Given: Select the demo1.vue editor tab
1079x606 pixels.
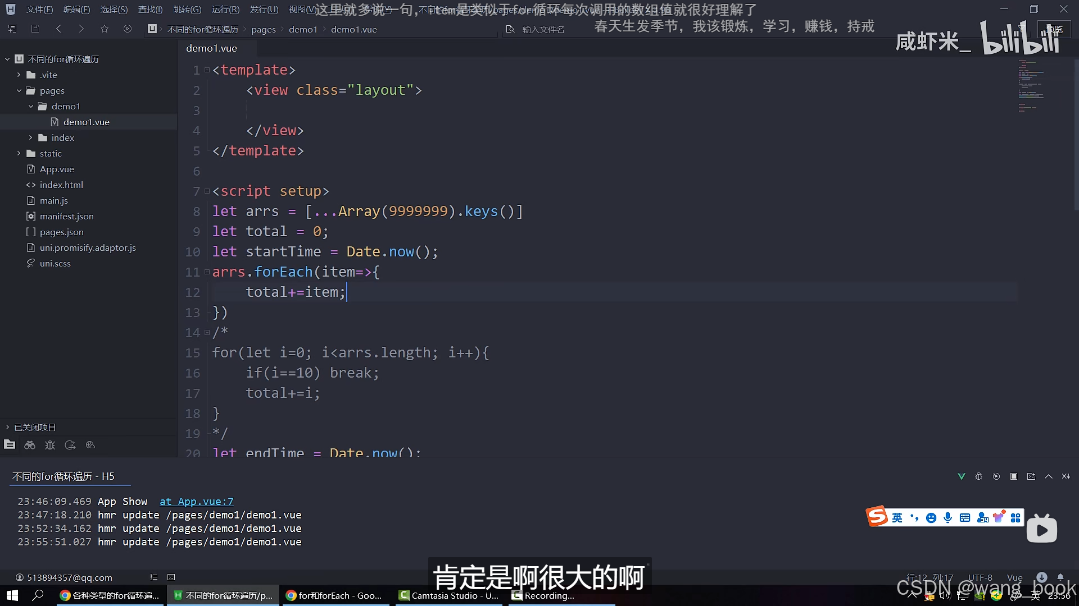Looking at the screenshot, I should (211, 48).
